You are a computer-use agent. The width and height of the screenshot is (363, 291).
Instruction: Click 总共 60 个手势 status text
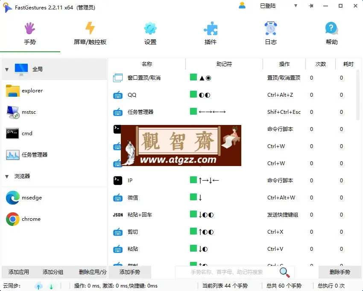(284, 286)
